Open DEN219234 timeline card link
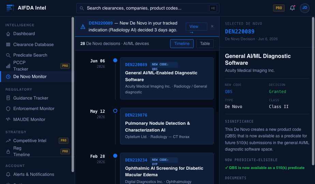The image size is (315, 184). [136, 160]
